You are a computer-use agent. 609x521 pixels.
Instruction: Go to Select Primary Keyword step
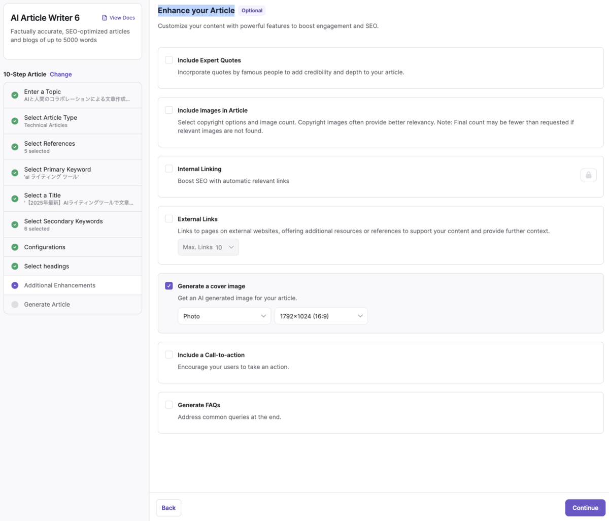point(73,173)
